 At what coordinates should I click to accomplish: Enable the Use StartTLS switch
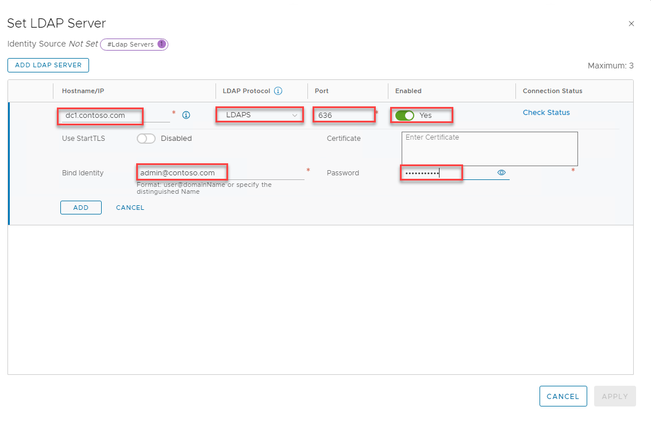146,138
